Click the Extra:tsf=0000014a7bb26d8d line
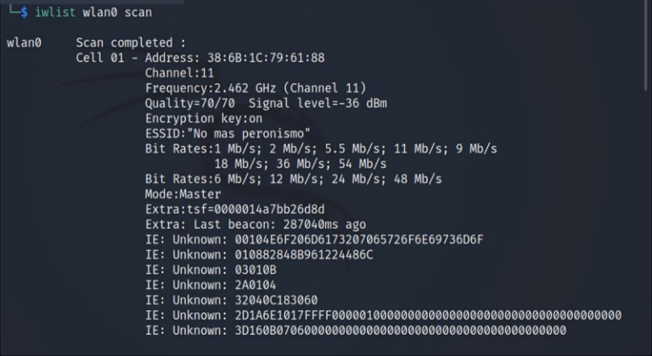652x356 pixels. [x=234, y=209]
